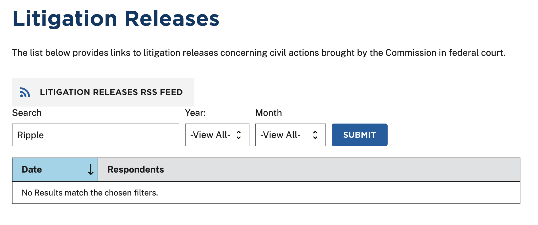Click the Month dropdown chevron arrows

pos(315,135)
